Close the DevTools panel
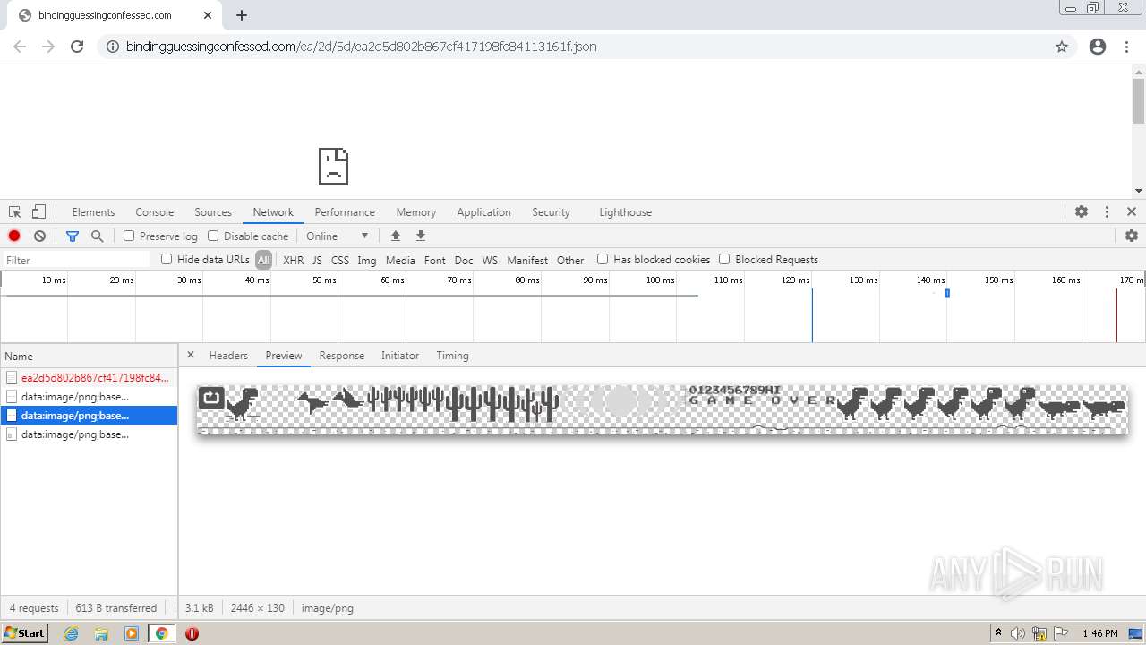Screen dimensions: 1146x645 [x=1132, y=212]
